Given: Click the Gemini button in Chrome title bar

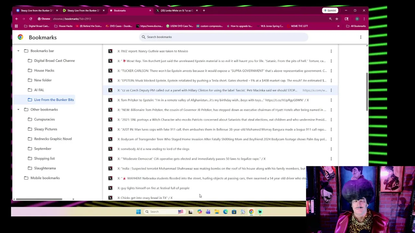Looking at the screenshot, I should 330,10.
